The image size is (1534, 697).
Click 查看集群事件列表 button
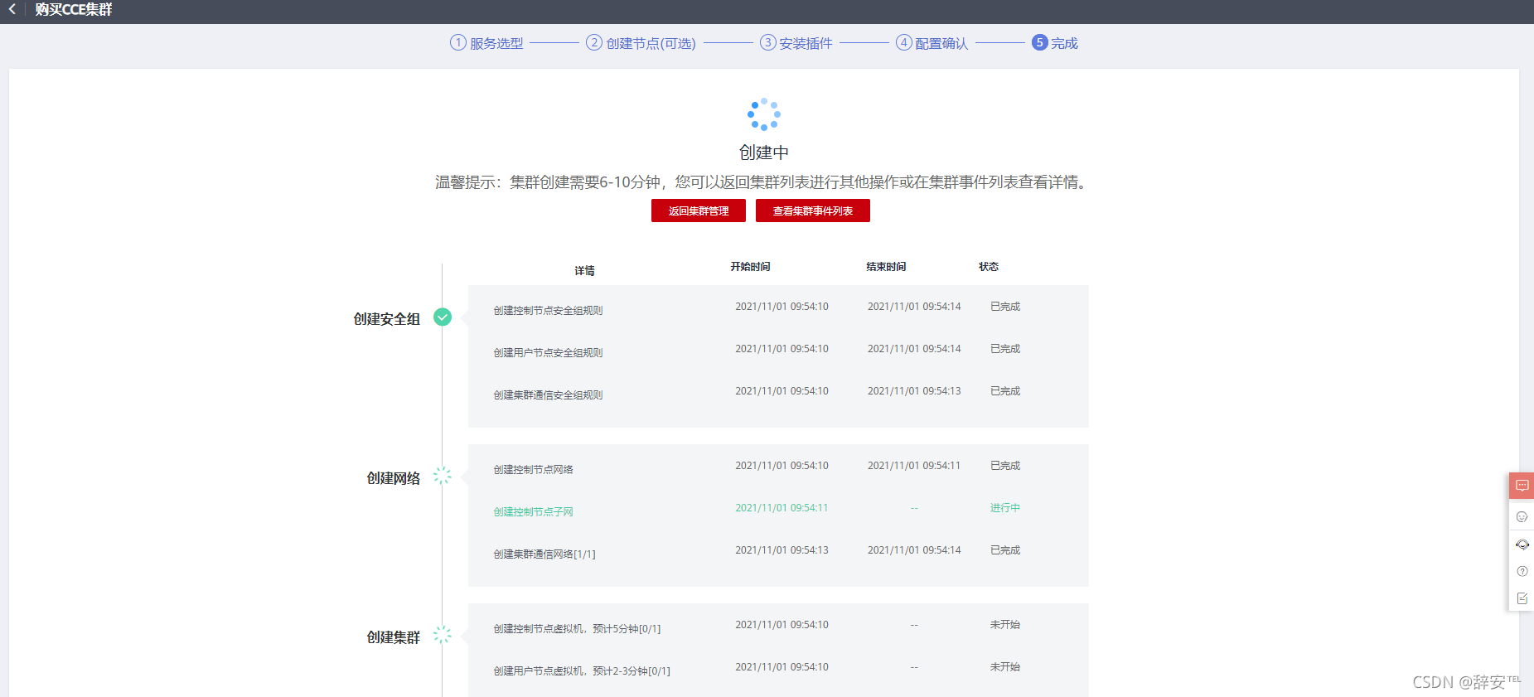tap(813, 211)
